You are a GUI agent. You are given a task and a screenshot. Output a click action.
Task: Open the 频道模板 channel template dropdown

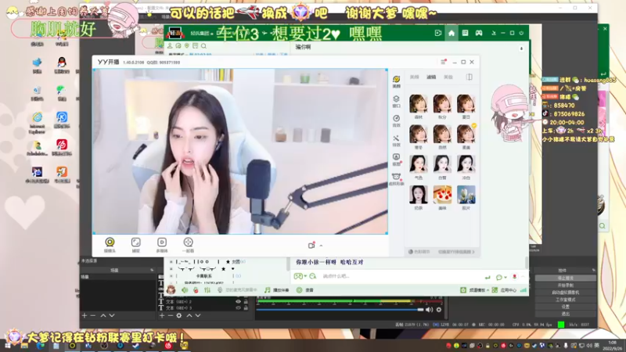475,290
